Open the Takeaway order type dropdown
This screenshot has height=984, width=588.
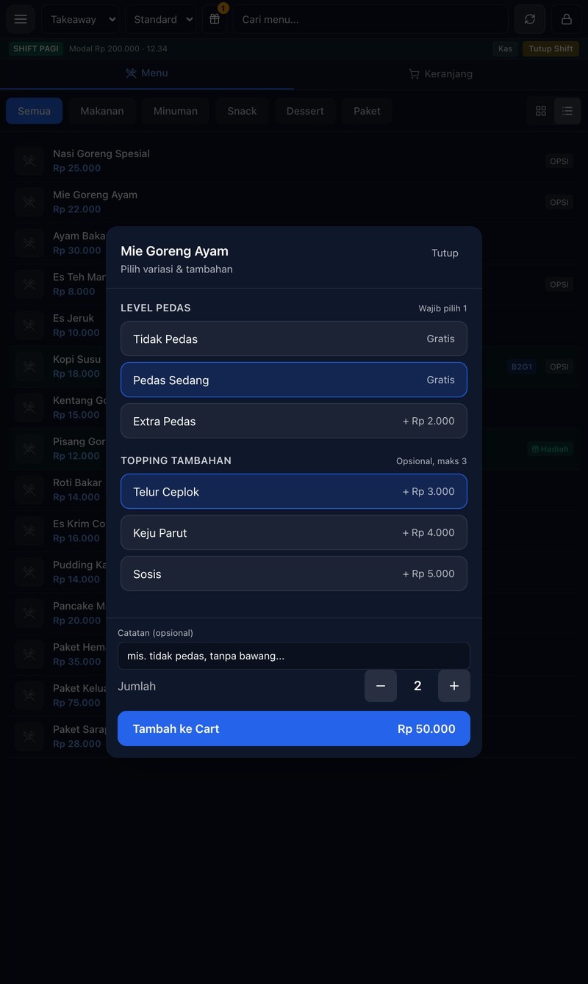(81, 19)
